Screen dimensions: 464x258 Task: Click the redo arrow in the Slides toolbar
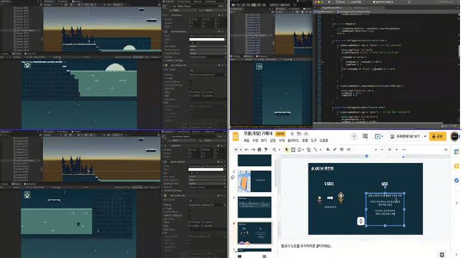[253, 150]
